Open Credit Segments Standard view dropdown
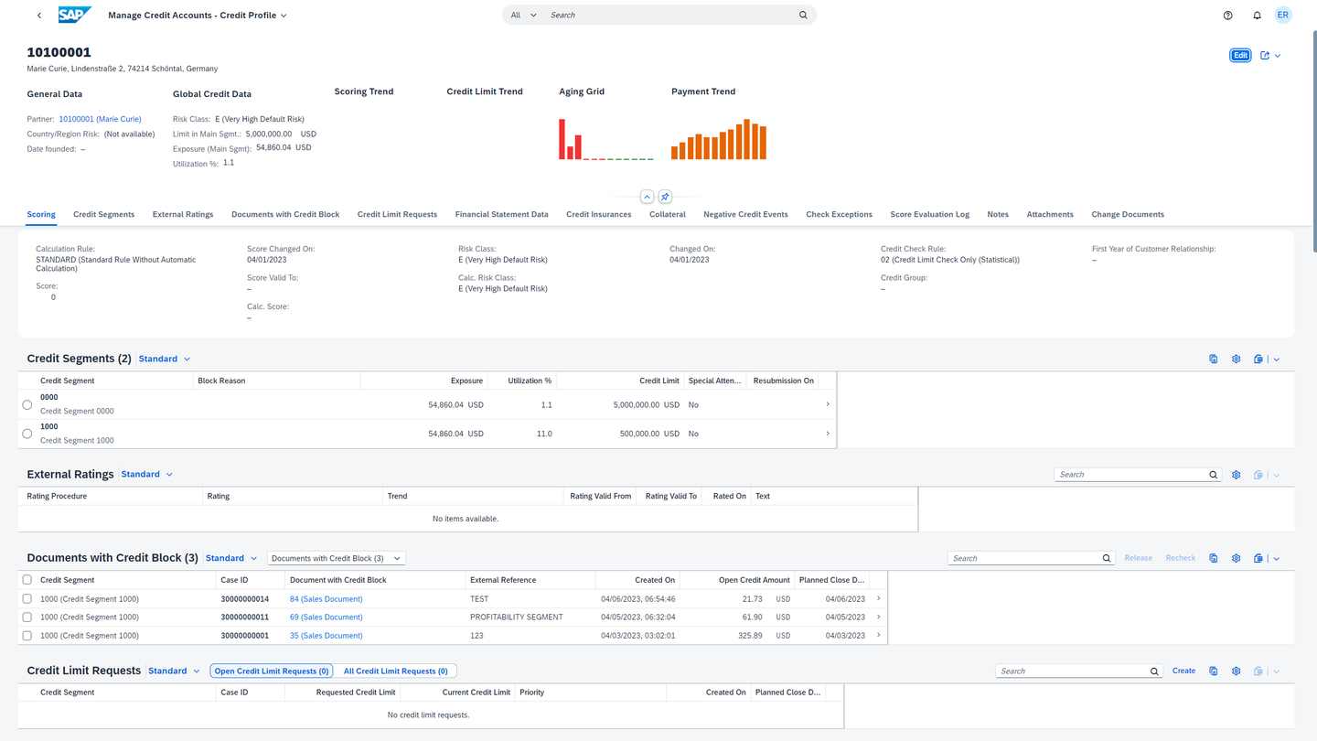 pyautogui.click(x=165, y=360)
